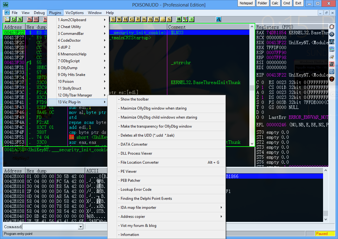The width and height of the screenshot is (338, 239).
Task: Click the Exit button in title bar
Action: pos(298,3)
